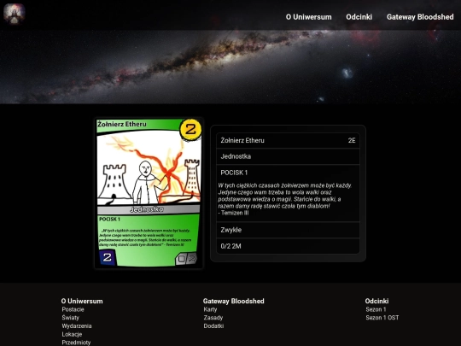The width and height of the screenshot is (461, 346).
Task: Click the grey 0/2 stats badge on card
Action: pyautogui.click(x=186, y=259)
